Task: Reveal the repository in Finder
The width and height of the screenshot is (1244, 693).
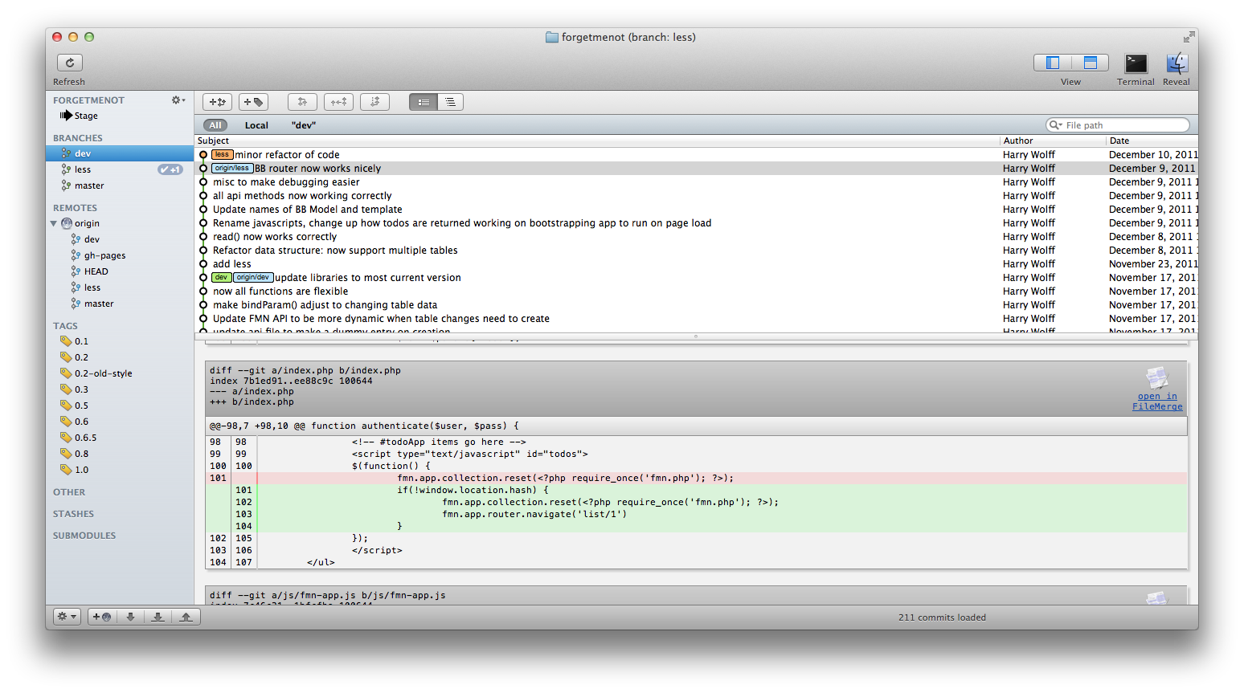Action: coord(1176,63)
